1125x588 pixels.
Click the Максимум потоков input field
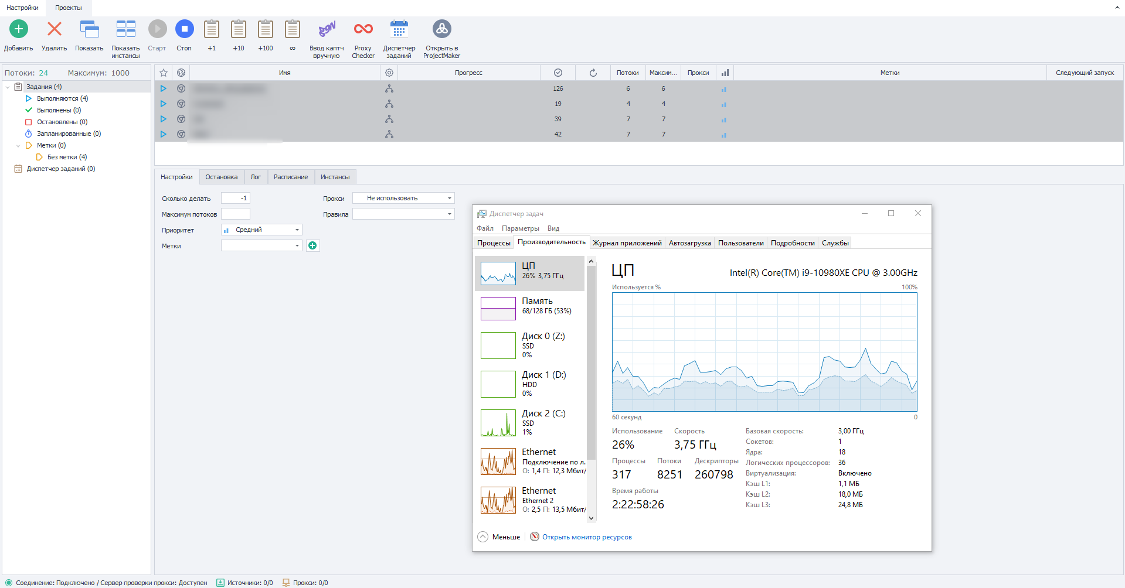(236, 214)
